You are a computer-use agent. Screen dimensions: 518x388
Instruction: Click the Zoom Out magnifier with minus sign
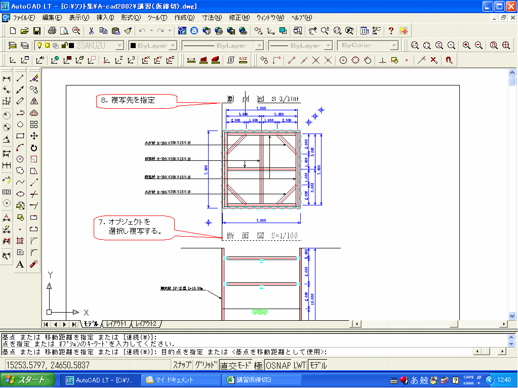pos(479,46)
